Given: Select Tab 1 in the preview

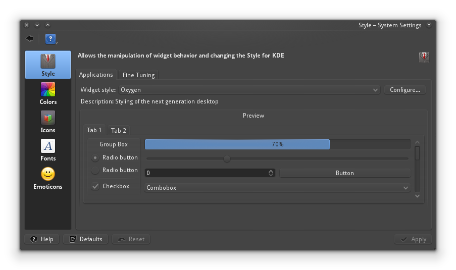Looking at the screenshot, I should coord(94,130).
